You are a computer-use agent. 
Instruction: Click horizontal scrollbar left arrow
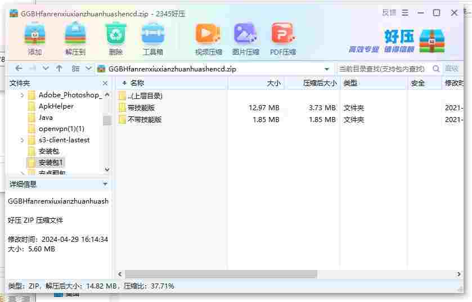(x=120, y=274)
